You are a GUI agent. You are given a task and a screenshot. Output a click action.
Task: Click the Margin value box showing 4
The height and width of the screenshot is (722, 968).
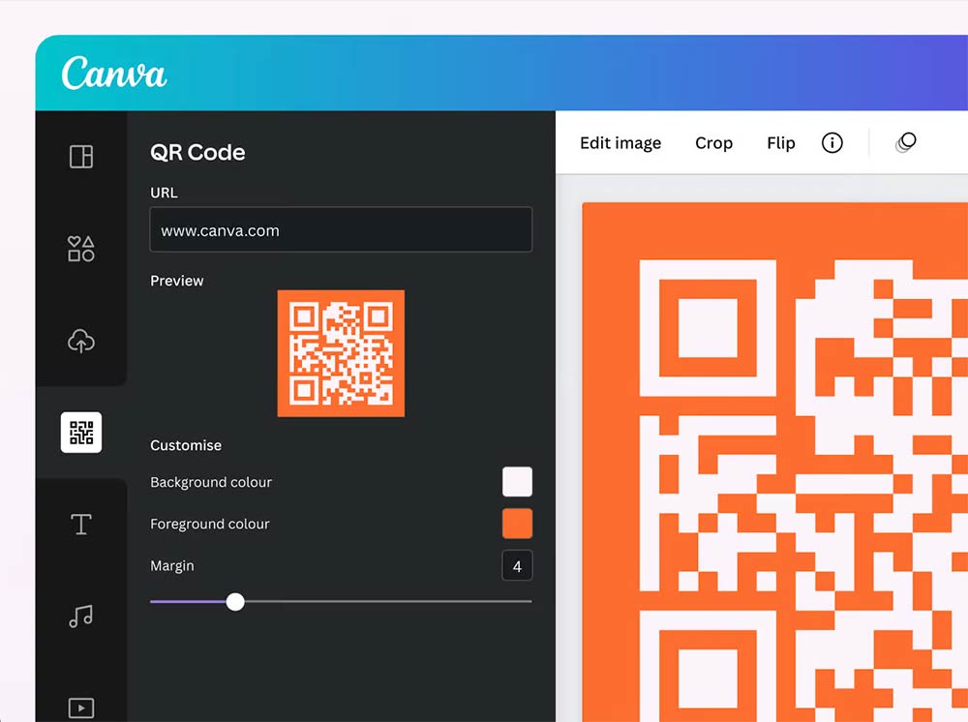click(517, 566)
